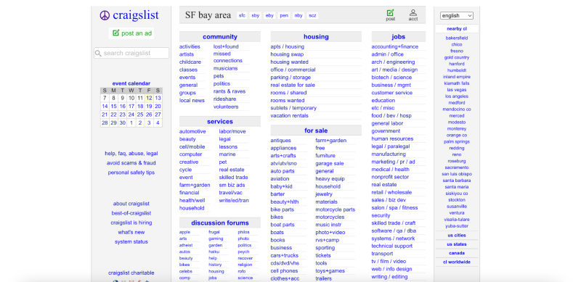Select day 30 in the event calendar

click(x=122, y=123)
